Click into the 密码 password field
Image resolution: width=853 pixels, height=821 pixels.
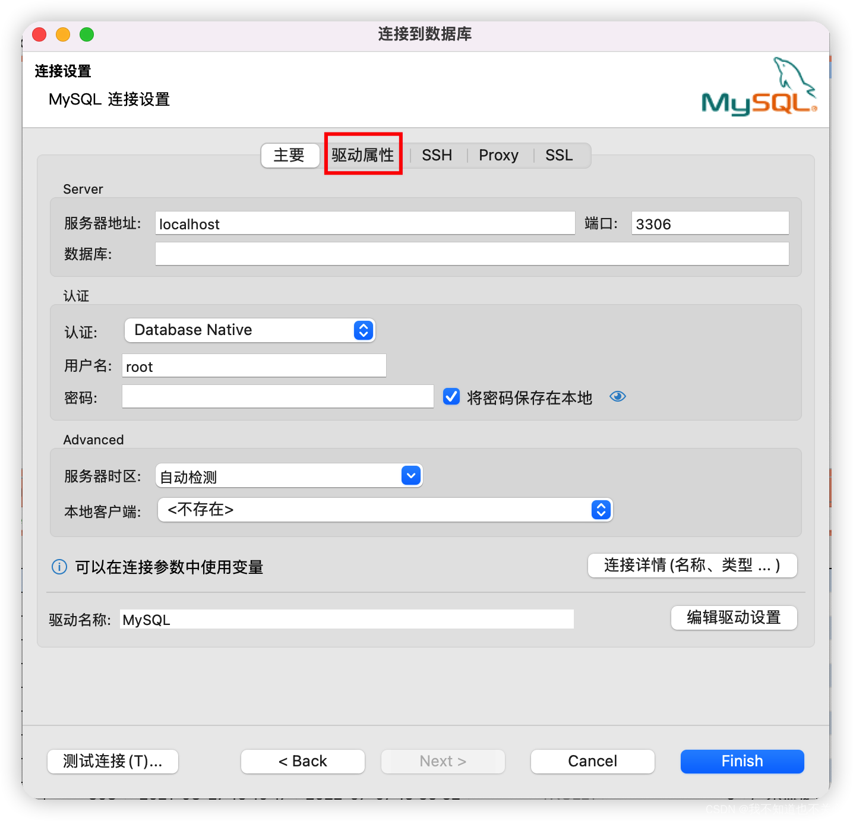tap(277, 396)
